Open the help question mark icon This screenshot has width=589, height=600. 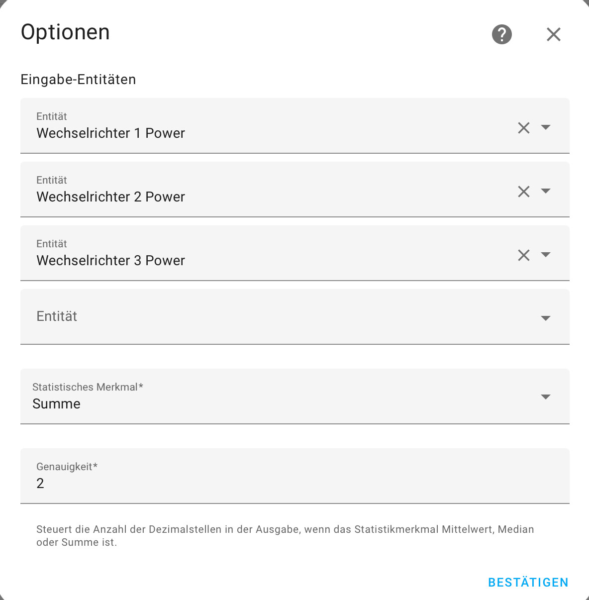(502, 34)
